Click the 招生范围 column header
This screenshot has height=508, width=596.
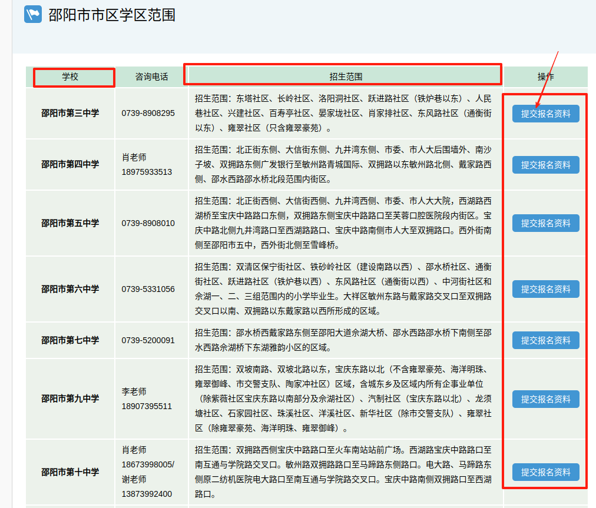point(346,77)
